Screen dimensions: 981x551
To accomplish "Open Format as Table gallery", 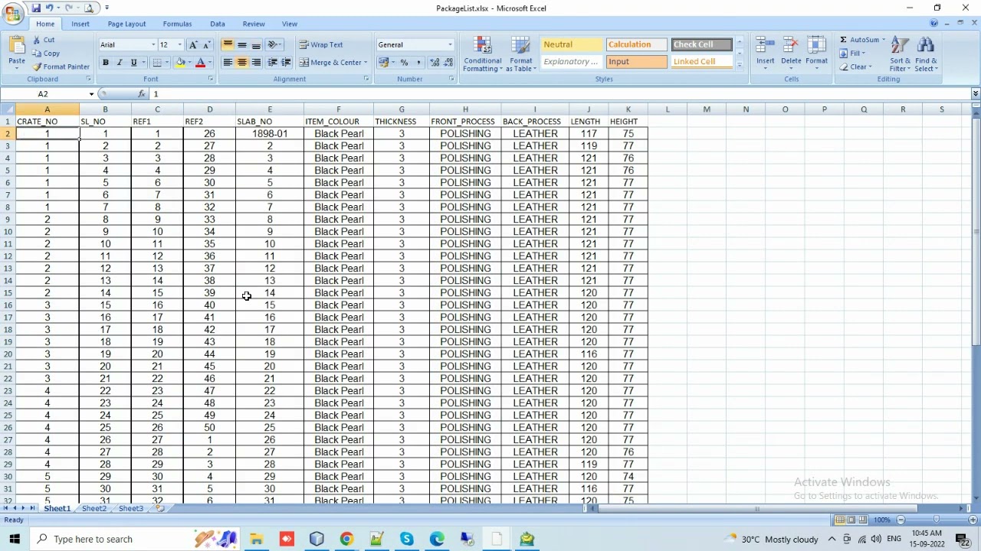I will point(520,54).
